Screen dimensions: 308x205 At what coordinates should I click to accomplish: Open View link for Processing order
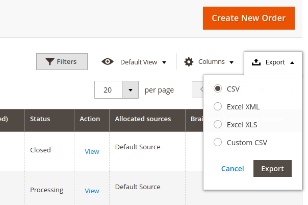click(x=92, y=191)
